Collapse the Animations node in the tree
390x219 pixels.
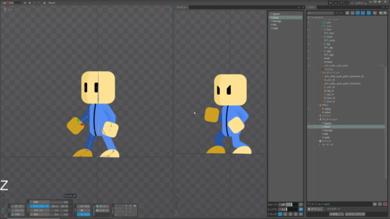click(x=318, y=119)
